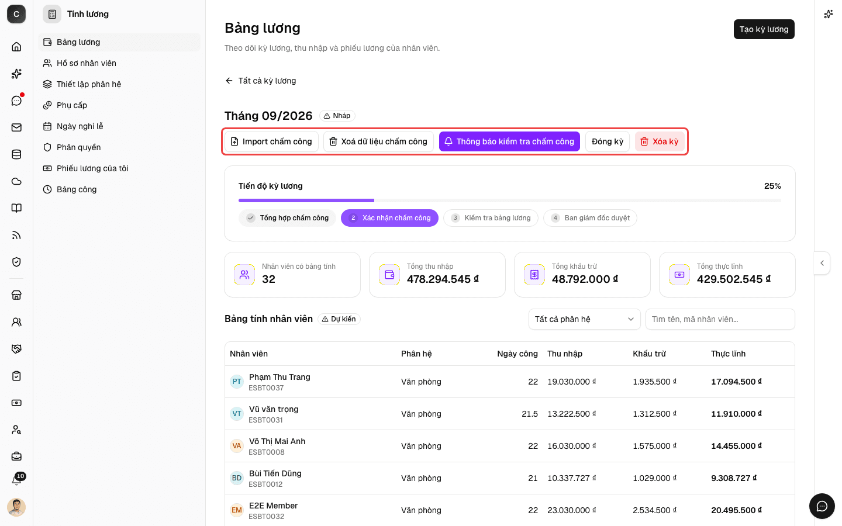Open the cloud icon in left rail

[16, 181]
